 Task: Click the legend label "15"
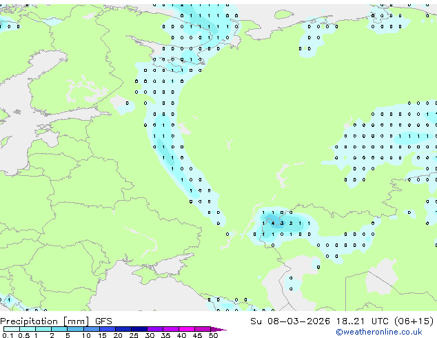coord(102,335)
